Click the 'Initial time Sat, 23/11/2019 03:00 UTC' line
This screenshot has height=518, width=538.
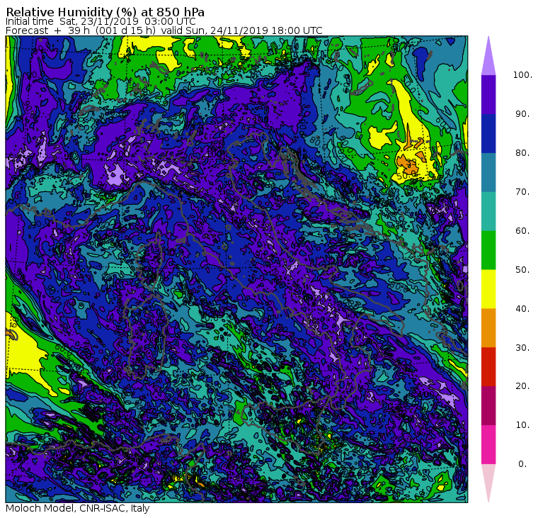pos(101,22)
